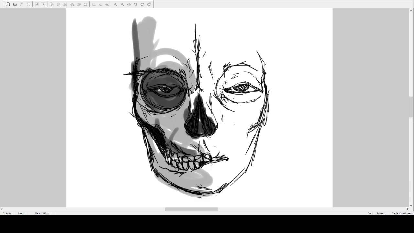Click the scroll left arrow
This screenshot has height=233, width=414.
(2, 209)
